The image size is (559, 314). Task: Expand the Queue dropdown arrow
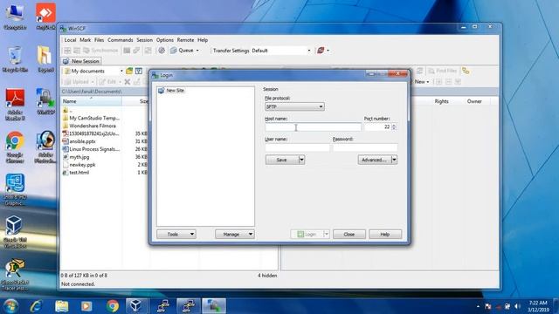(x=197, y=51)
